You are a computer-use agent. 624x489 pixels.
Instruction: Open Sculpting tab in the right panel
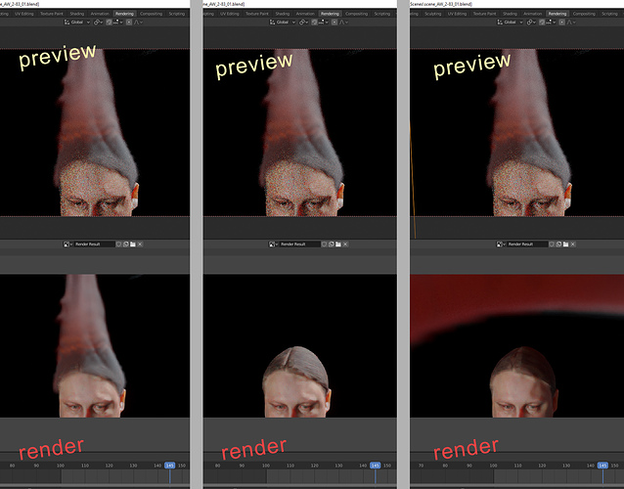click(x=433, y=14)
